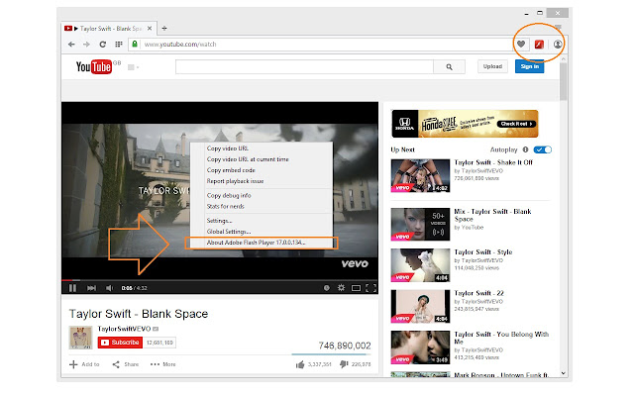634x396 pixels.
Task: Pause the video with pause button
Action: click(x=72, y=288)
